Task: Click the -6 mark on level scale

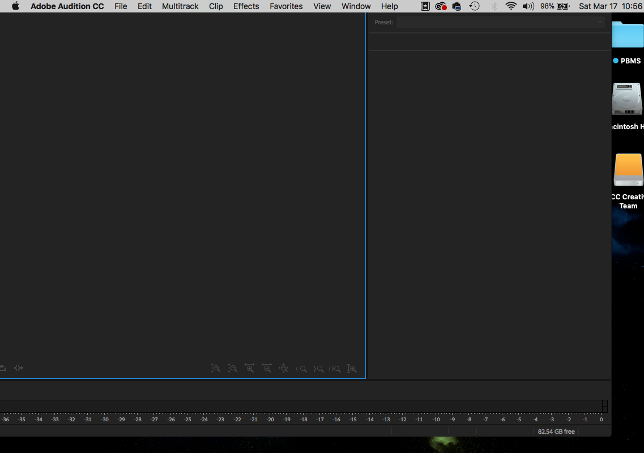Action: coord(502,420)
